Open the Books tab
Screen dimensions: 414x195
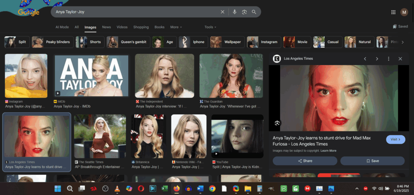coord(159,27)
